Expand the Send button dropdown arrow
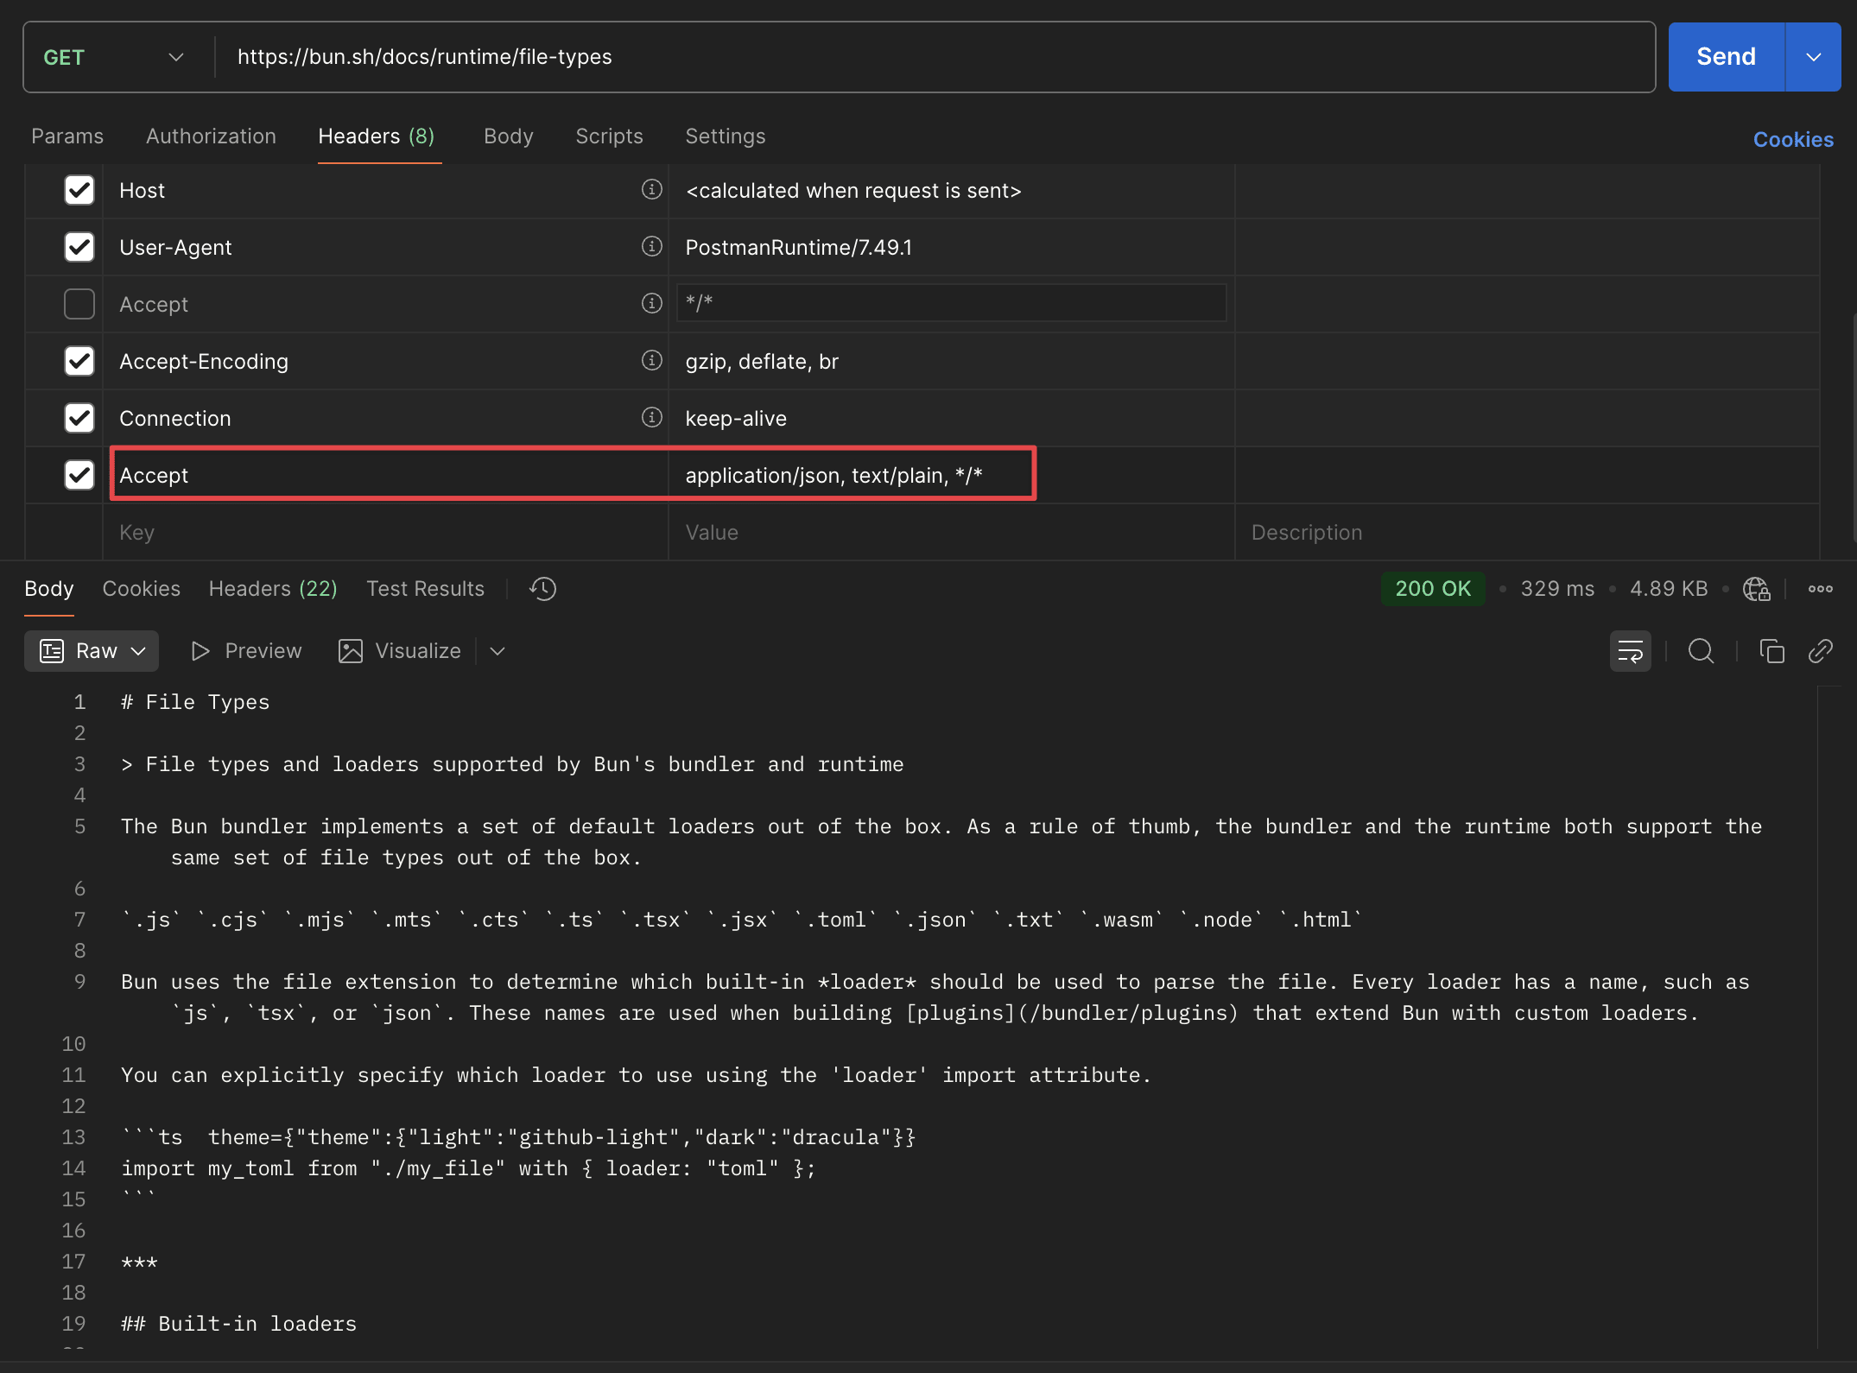Image resolution: width=1857 pixels, height=1373 pixels. (x=1813, y=57)
